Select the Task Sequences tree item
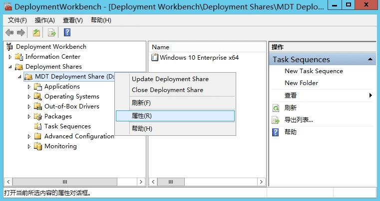Screen dimensions: 380x201 [67, 126]
